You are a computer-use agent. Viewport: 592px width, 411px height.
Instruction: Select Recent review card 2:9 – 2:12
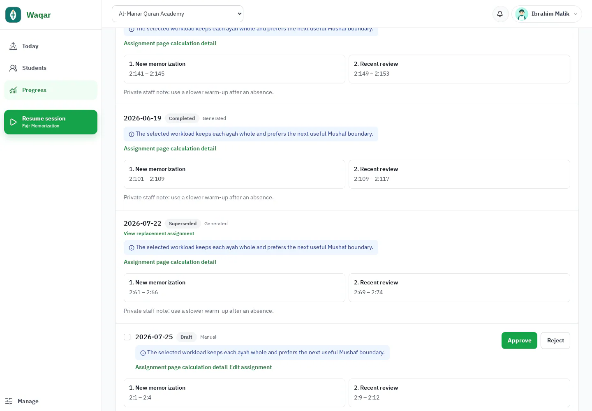tap(459, 393)
